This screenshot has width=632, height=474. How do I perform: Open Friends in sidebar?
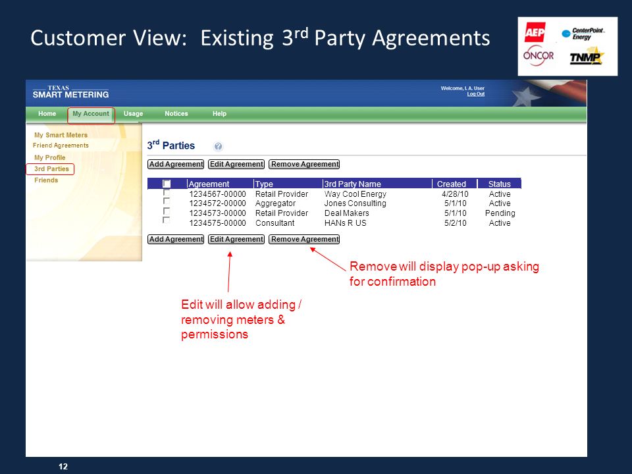pyautogui.click(x=46, y=180)
